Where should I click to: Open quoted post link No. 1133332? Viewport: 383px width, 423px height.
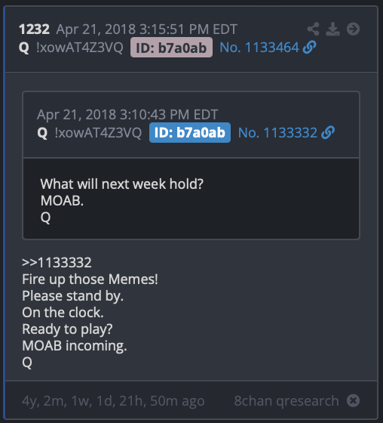pos(277,132)
